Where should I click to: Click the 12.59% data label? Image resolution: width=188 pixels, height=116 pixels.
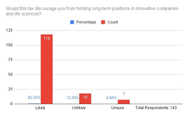point(73,98)
